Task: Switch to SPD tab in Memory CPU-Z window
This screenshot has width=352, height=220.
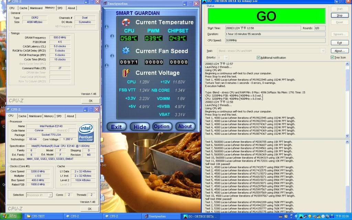Action: tap(60, 8)
